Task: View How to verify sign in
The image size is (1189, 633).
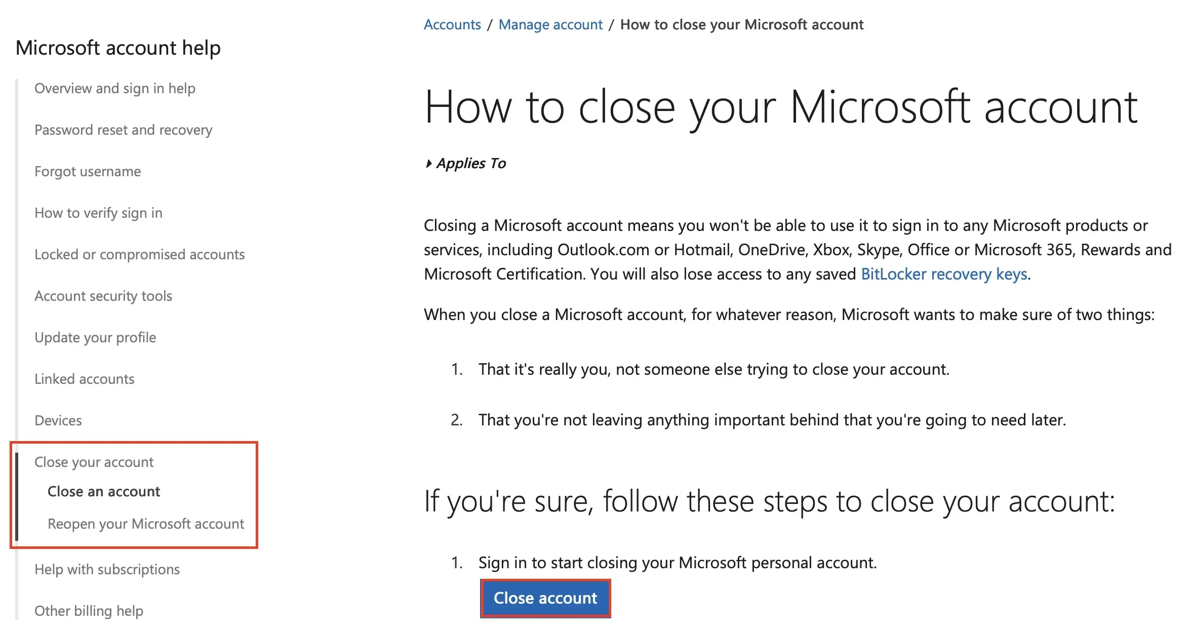Action: point(98,213)
